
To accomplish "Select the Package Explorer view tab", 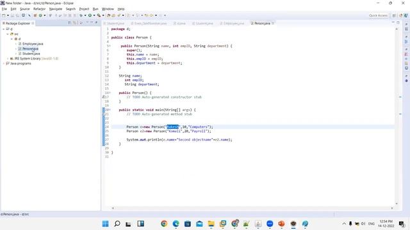I will [18, 23].
